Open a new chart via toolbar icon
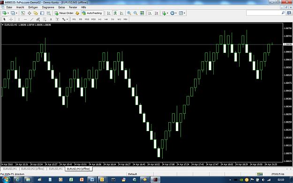The width and height of the screenshot is (293, 183). (5, 13)
